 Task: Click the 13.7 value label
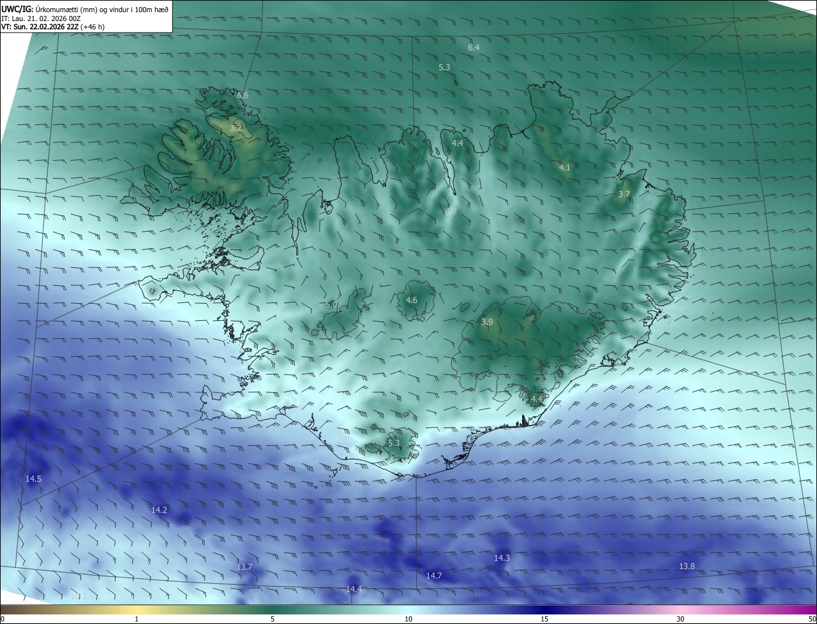click(244, 567)
